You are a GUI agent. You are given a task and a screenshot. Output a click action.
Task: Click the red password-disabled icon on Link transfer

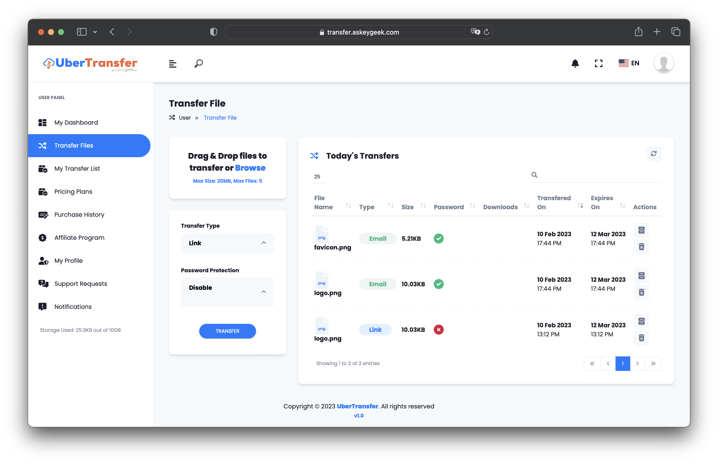(x=438, y=330)
